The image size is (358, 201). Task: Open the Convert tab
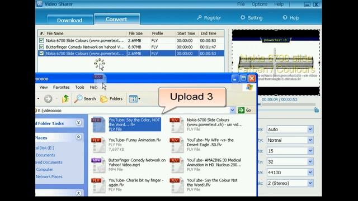coord(117,19)
